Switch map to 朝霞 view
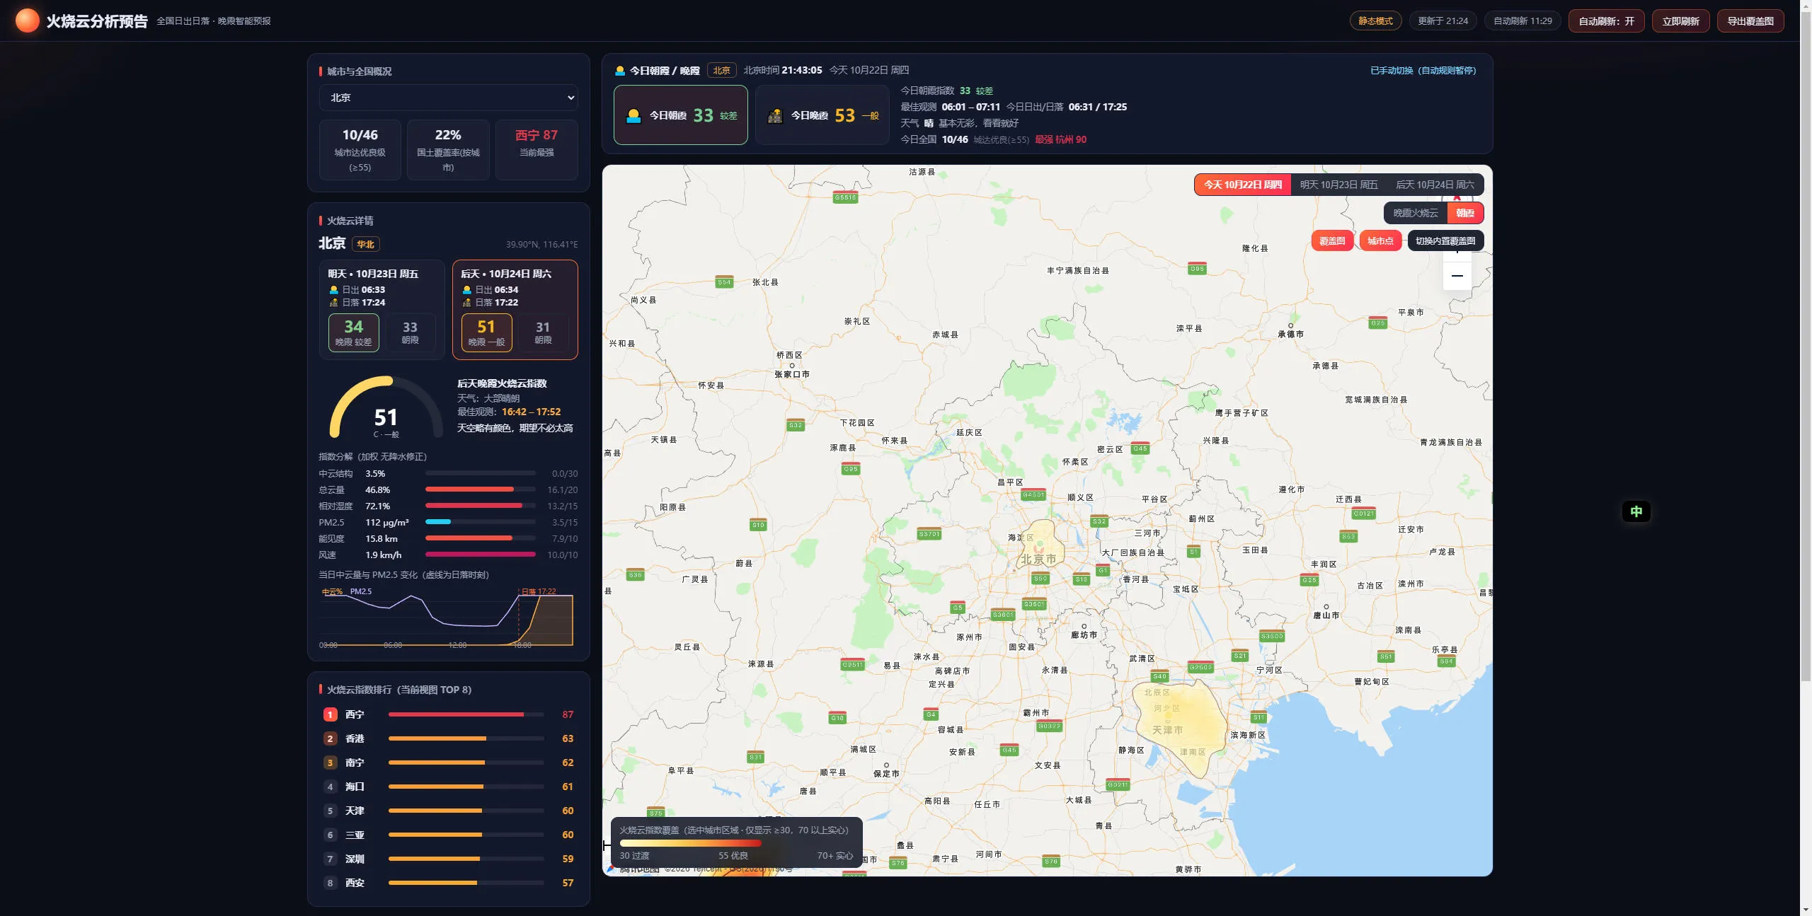This screenshot has width=1812, height=916. coord(1465,213)
